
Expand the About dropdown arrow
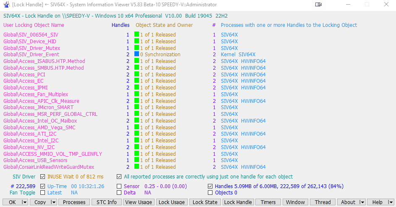pyautogui.click(x=362, y=202)
